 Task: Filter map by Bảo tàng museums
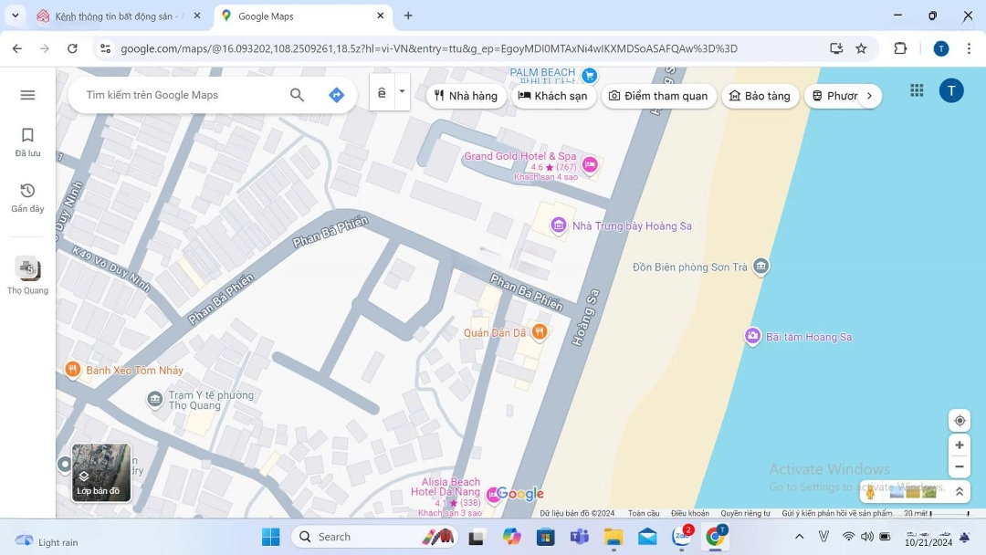pyautogui.click(x=760, y=96)
